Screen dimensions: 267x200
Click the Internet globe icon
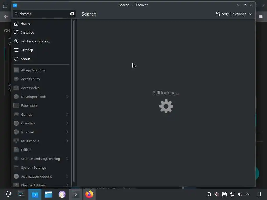coord(16,132)
